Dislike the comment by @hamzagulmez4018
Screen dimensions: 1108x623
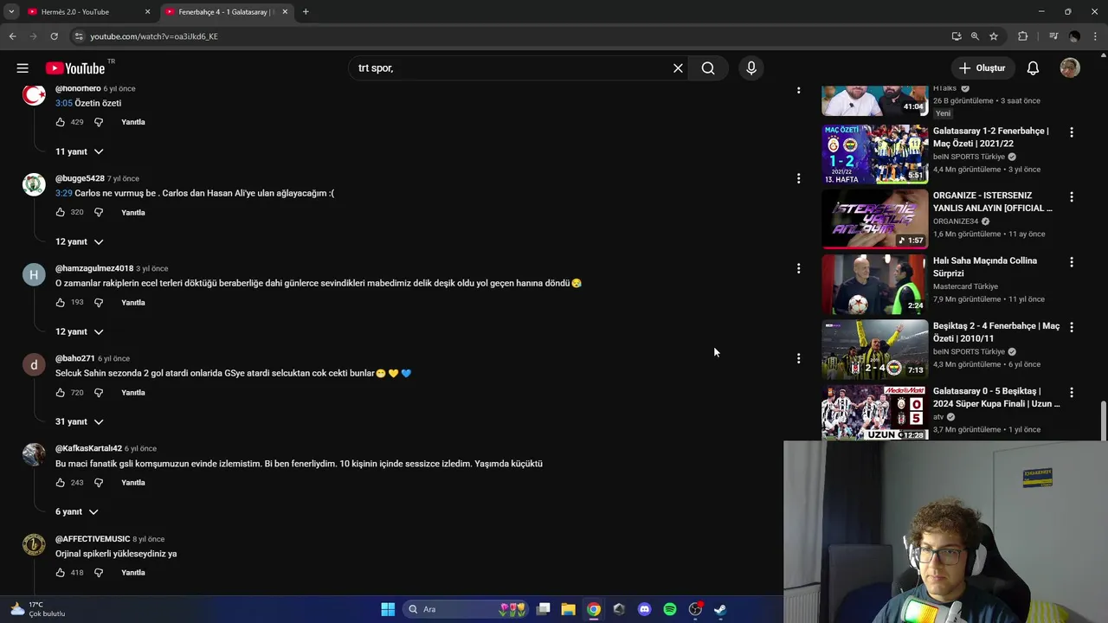click(x=99, y=302)
